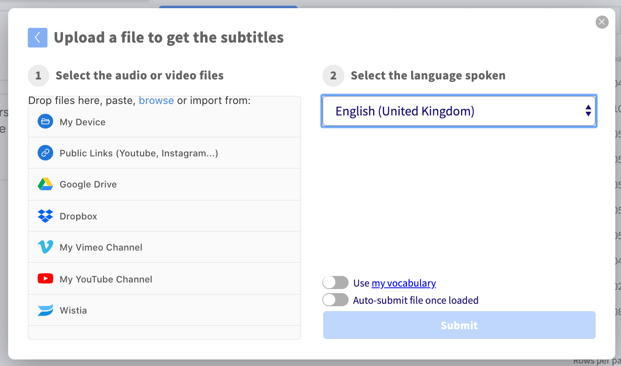Choose Dropbox as import source
This screenshot has width=621, height=366.
pos(79,216)
